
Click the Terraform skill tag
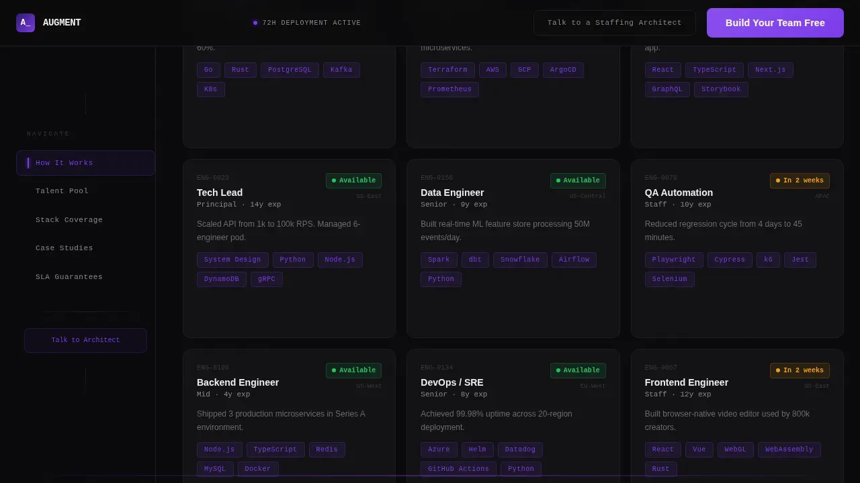click(x=447, y=70)
